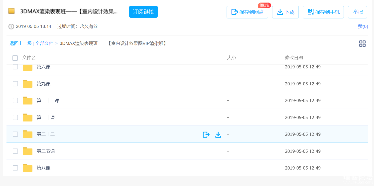Click the 赞(0) like link

[363, 26]
